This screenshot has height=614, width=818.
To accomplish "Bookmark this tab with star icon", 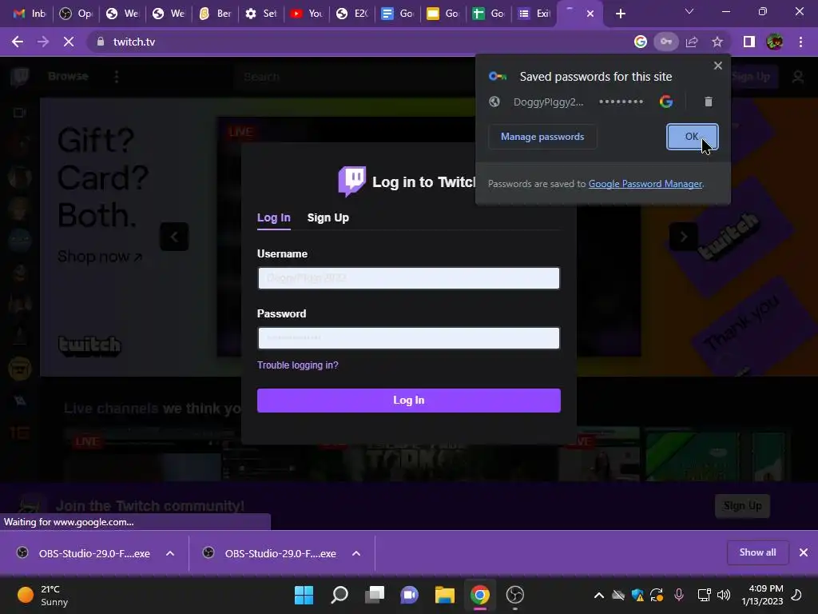I will pos(717,42).
